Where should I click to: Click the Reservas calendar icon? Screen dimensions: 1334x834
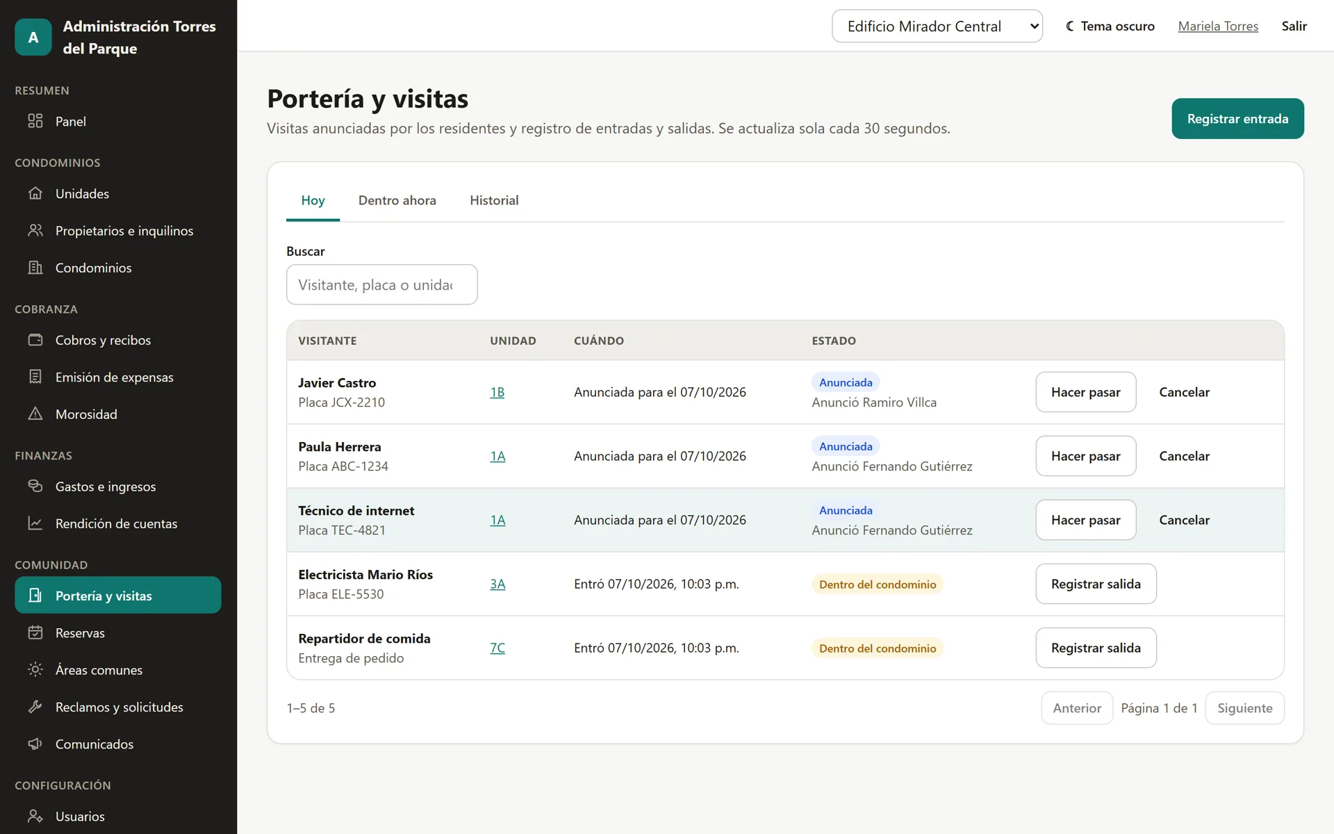coord(35,632)
